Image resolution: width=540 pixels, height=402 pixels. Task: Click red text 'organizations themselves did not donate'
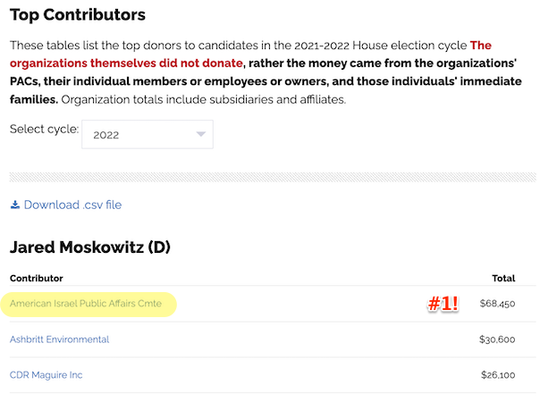[126, 63]
